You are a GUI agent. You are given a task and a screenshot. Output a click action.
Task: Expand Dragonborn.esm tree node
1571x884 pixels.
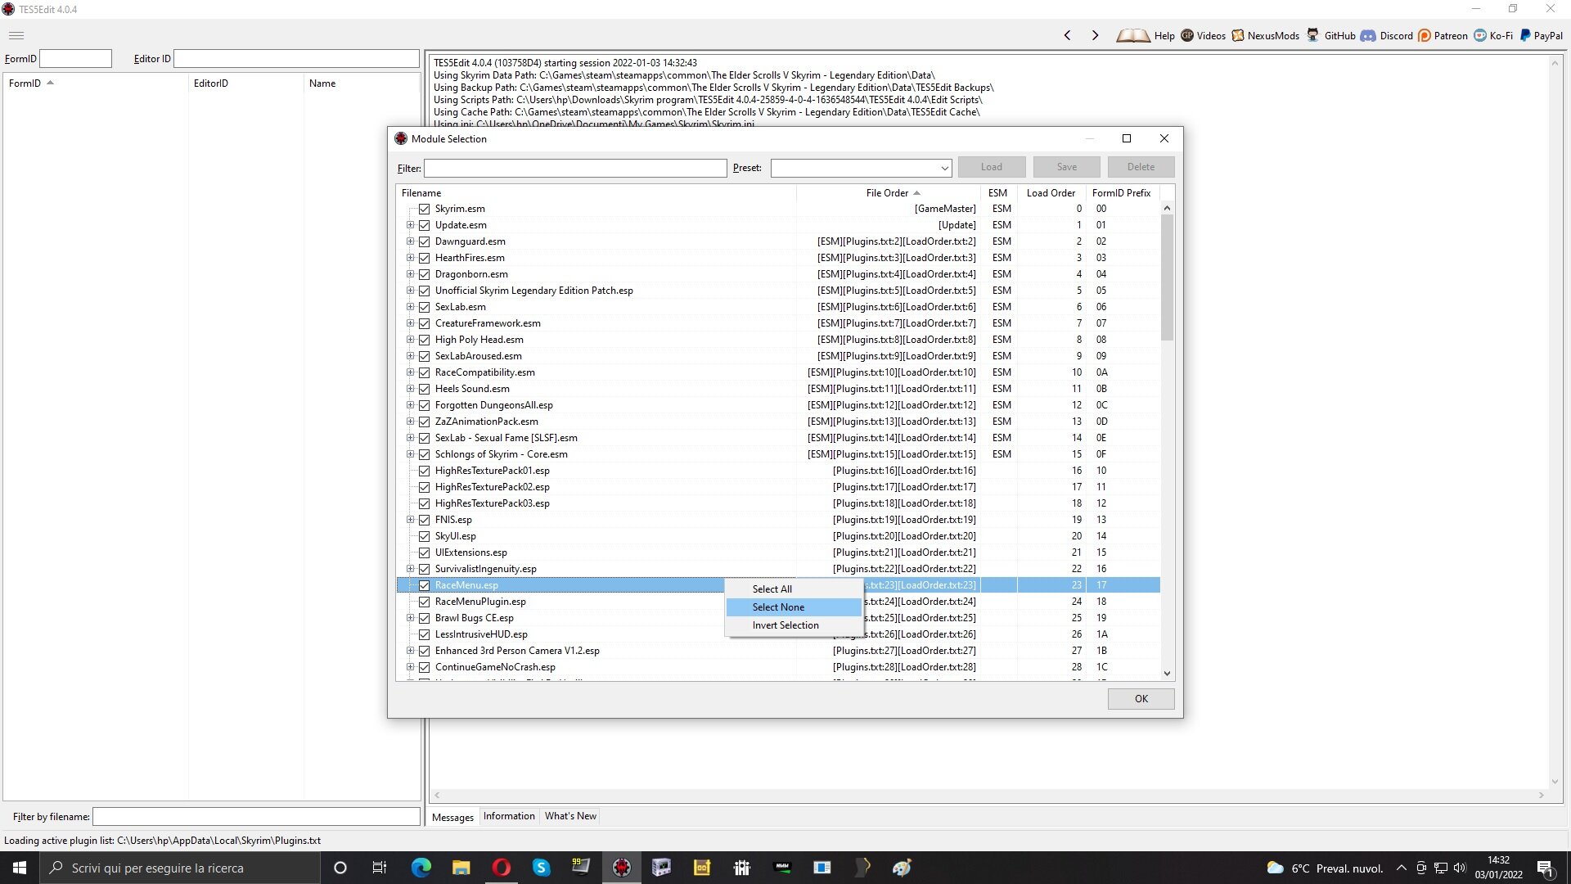pos(410,274)
